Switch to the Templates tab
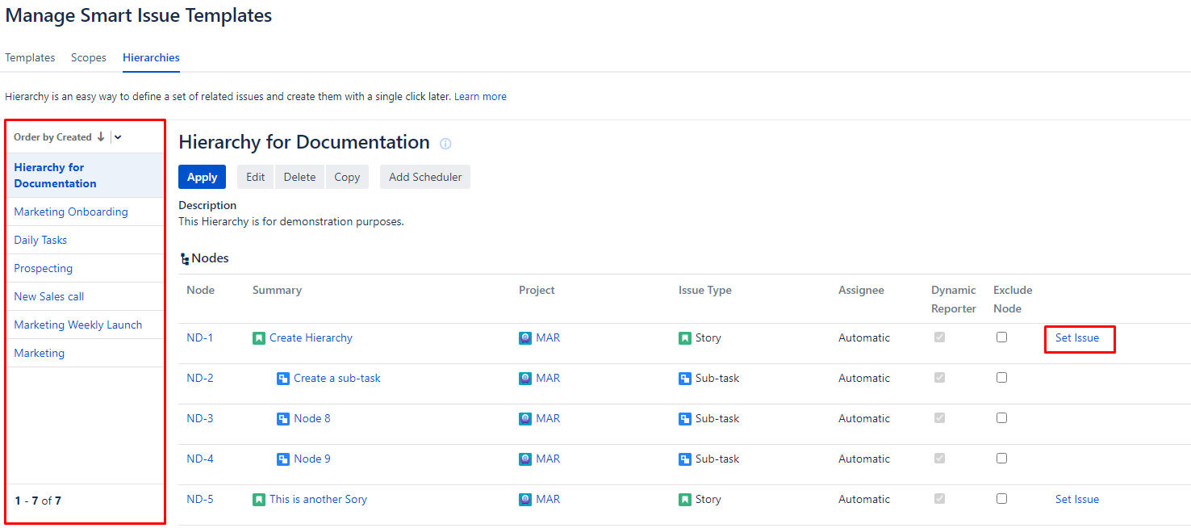 tap(30, 58)
